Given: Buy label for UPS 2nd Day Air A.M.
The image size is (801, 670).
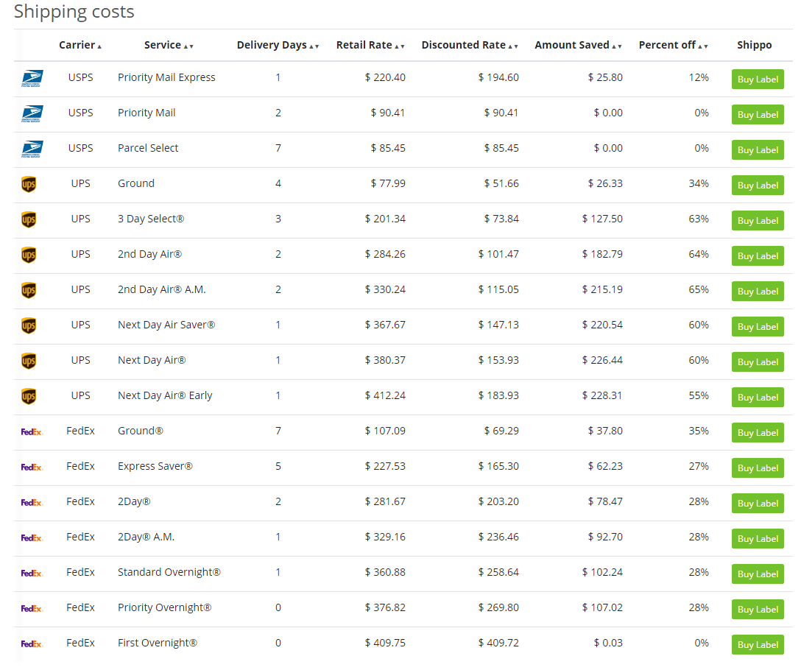Looking at the screenshot, I should click(x=758, y=292).
